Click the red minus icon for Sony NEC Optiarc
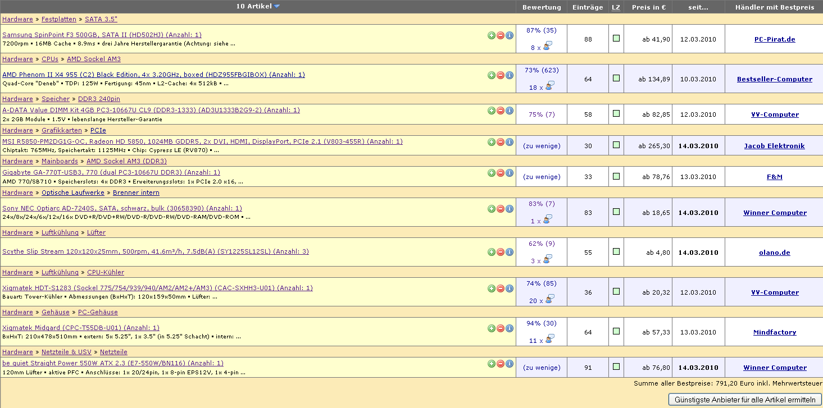 [501, 209]
